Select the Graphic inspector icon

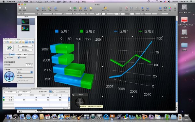(17, 42)
